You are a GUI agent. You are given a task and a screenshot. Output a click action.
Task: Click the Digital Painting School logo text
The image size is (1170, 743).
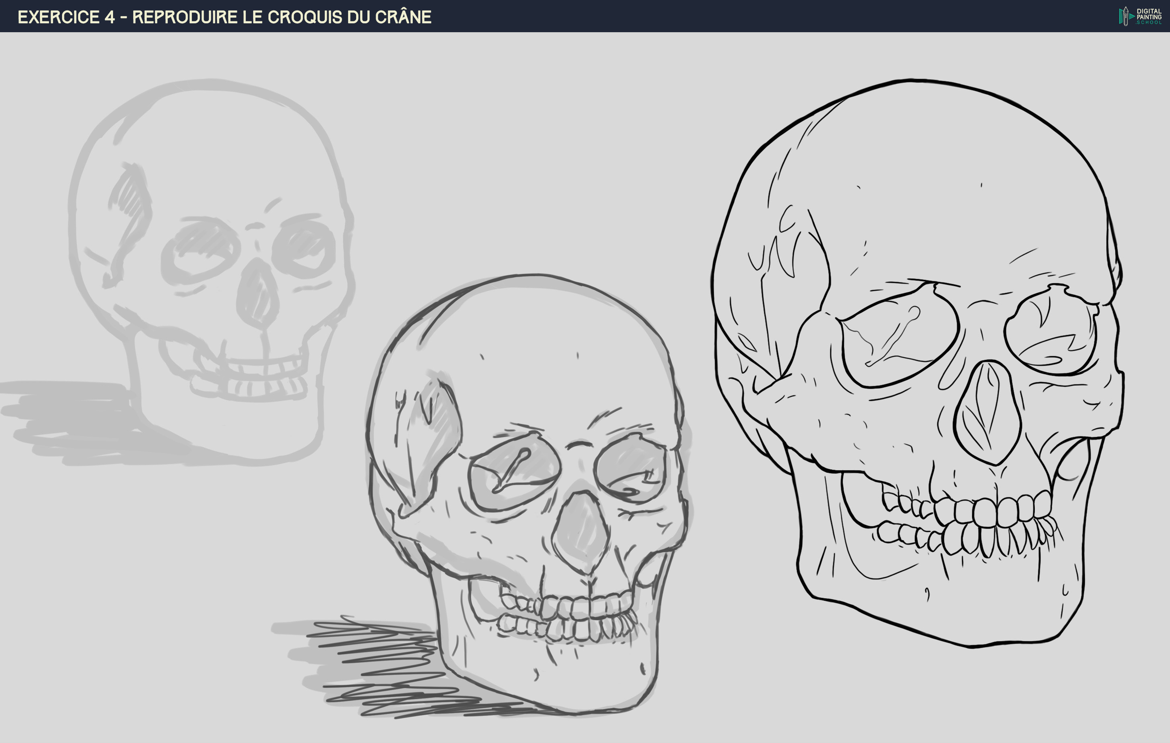point(1149,16)
